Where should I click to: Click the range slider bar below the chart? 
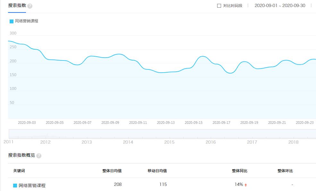pos(162,134)
